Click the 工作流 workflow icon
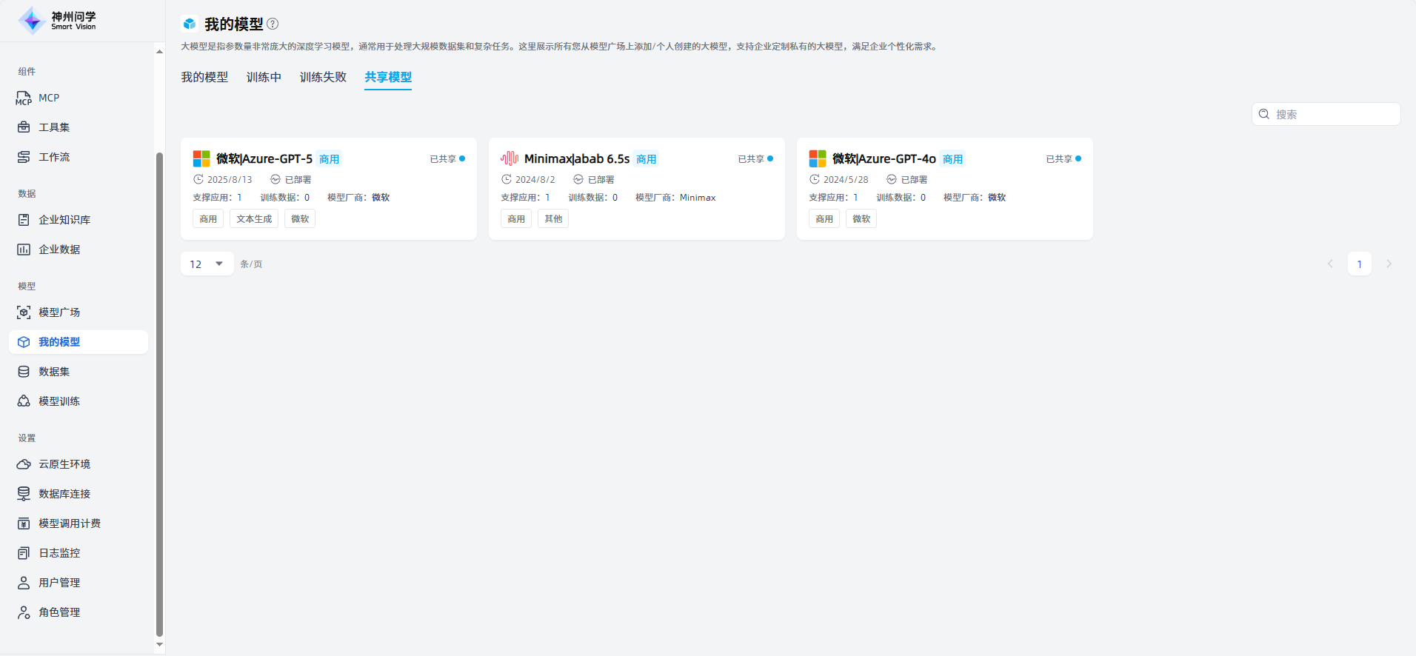This screenshot has width=1416, height=656. point(24,157)
